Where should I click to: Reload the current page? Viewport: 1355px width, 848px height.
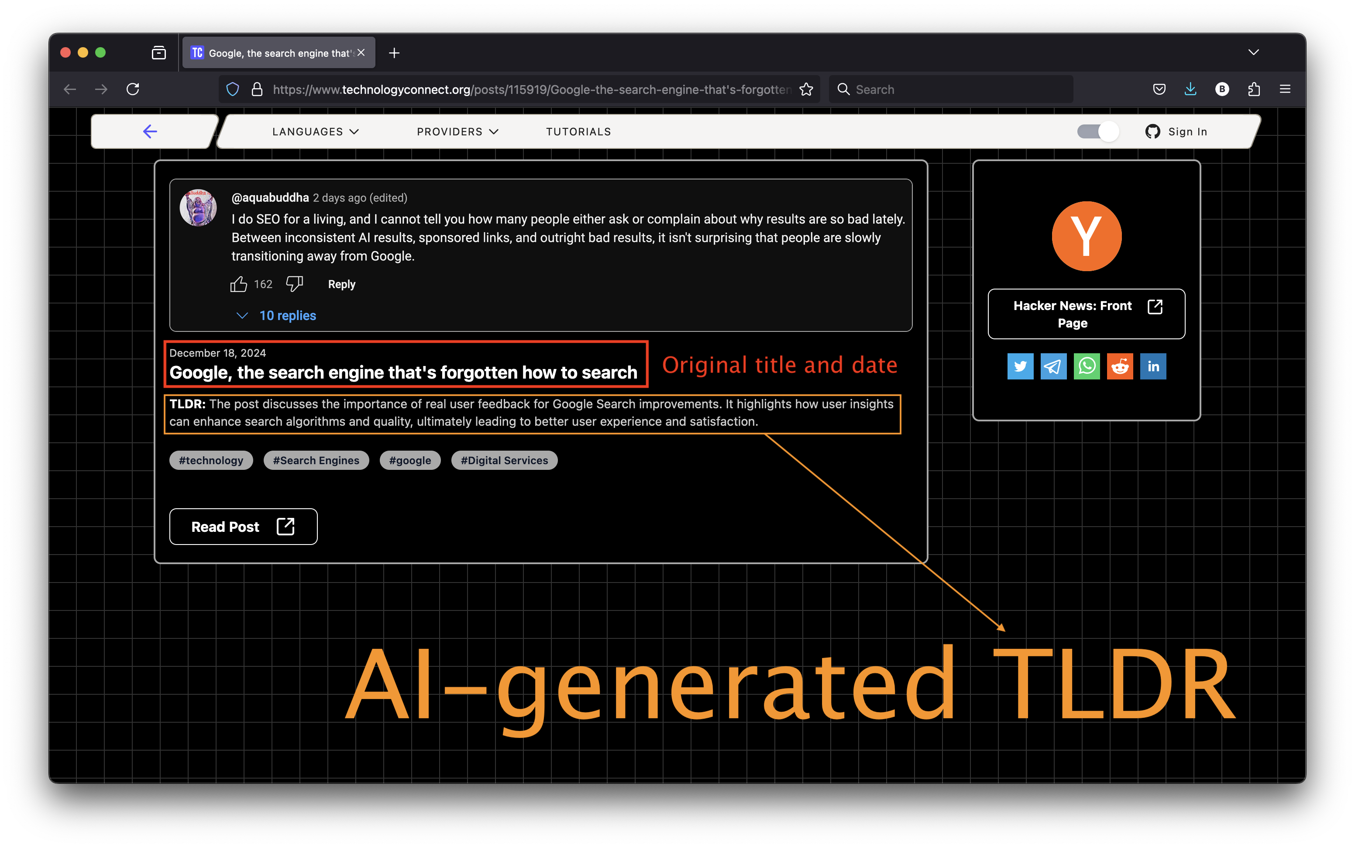(x=133, y=89)
